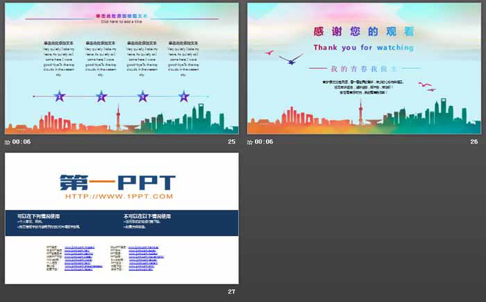Click the 感谢您的观看 heading on slide 26
The image size is (486, 302).
point(363,31)
